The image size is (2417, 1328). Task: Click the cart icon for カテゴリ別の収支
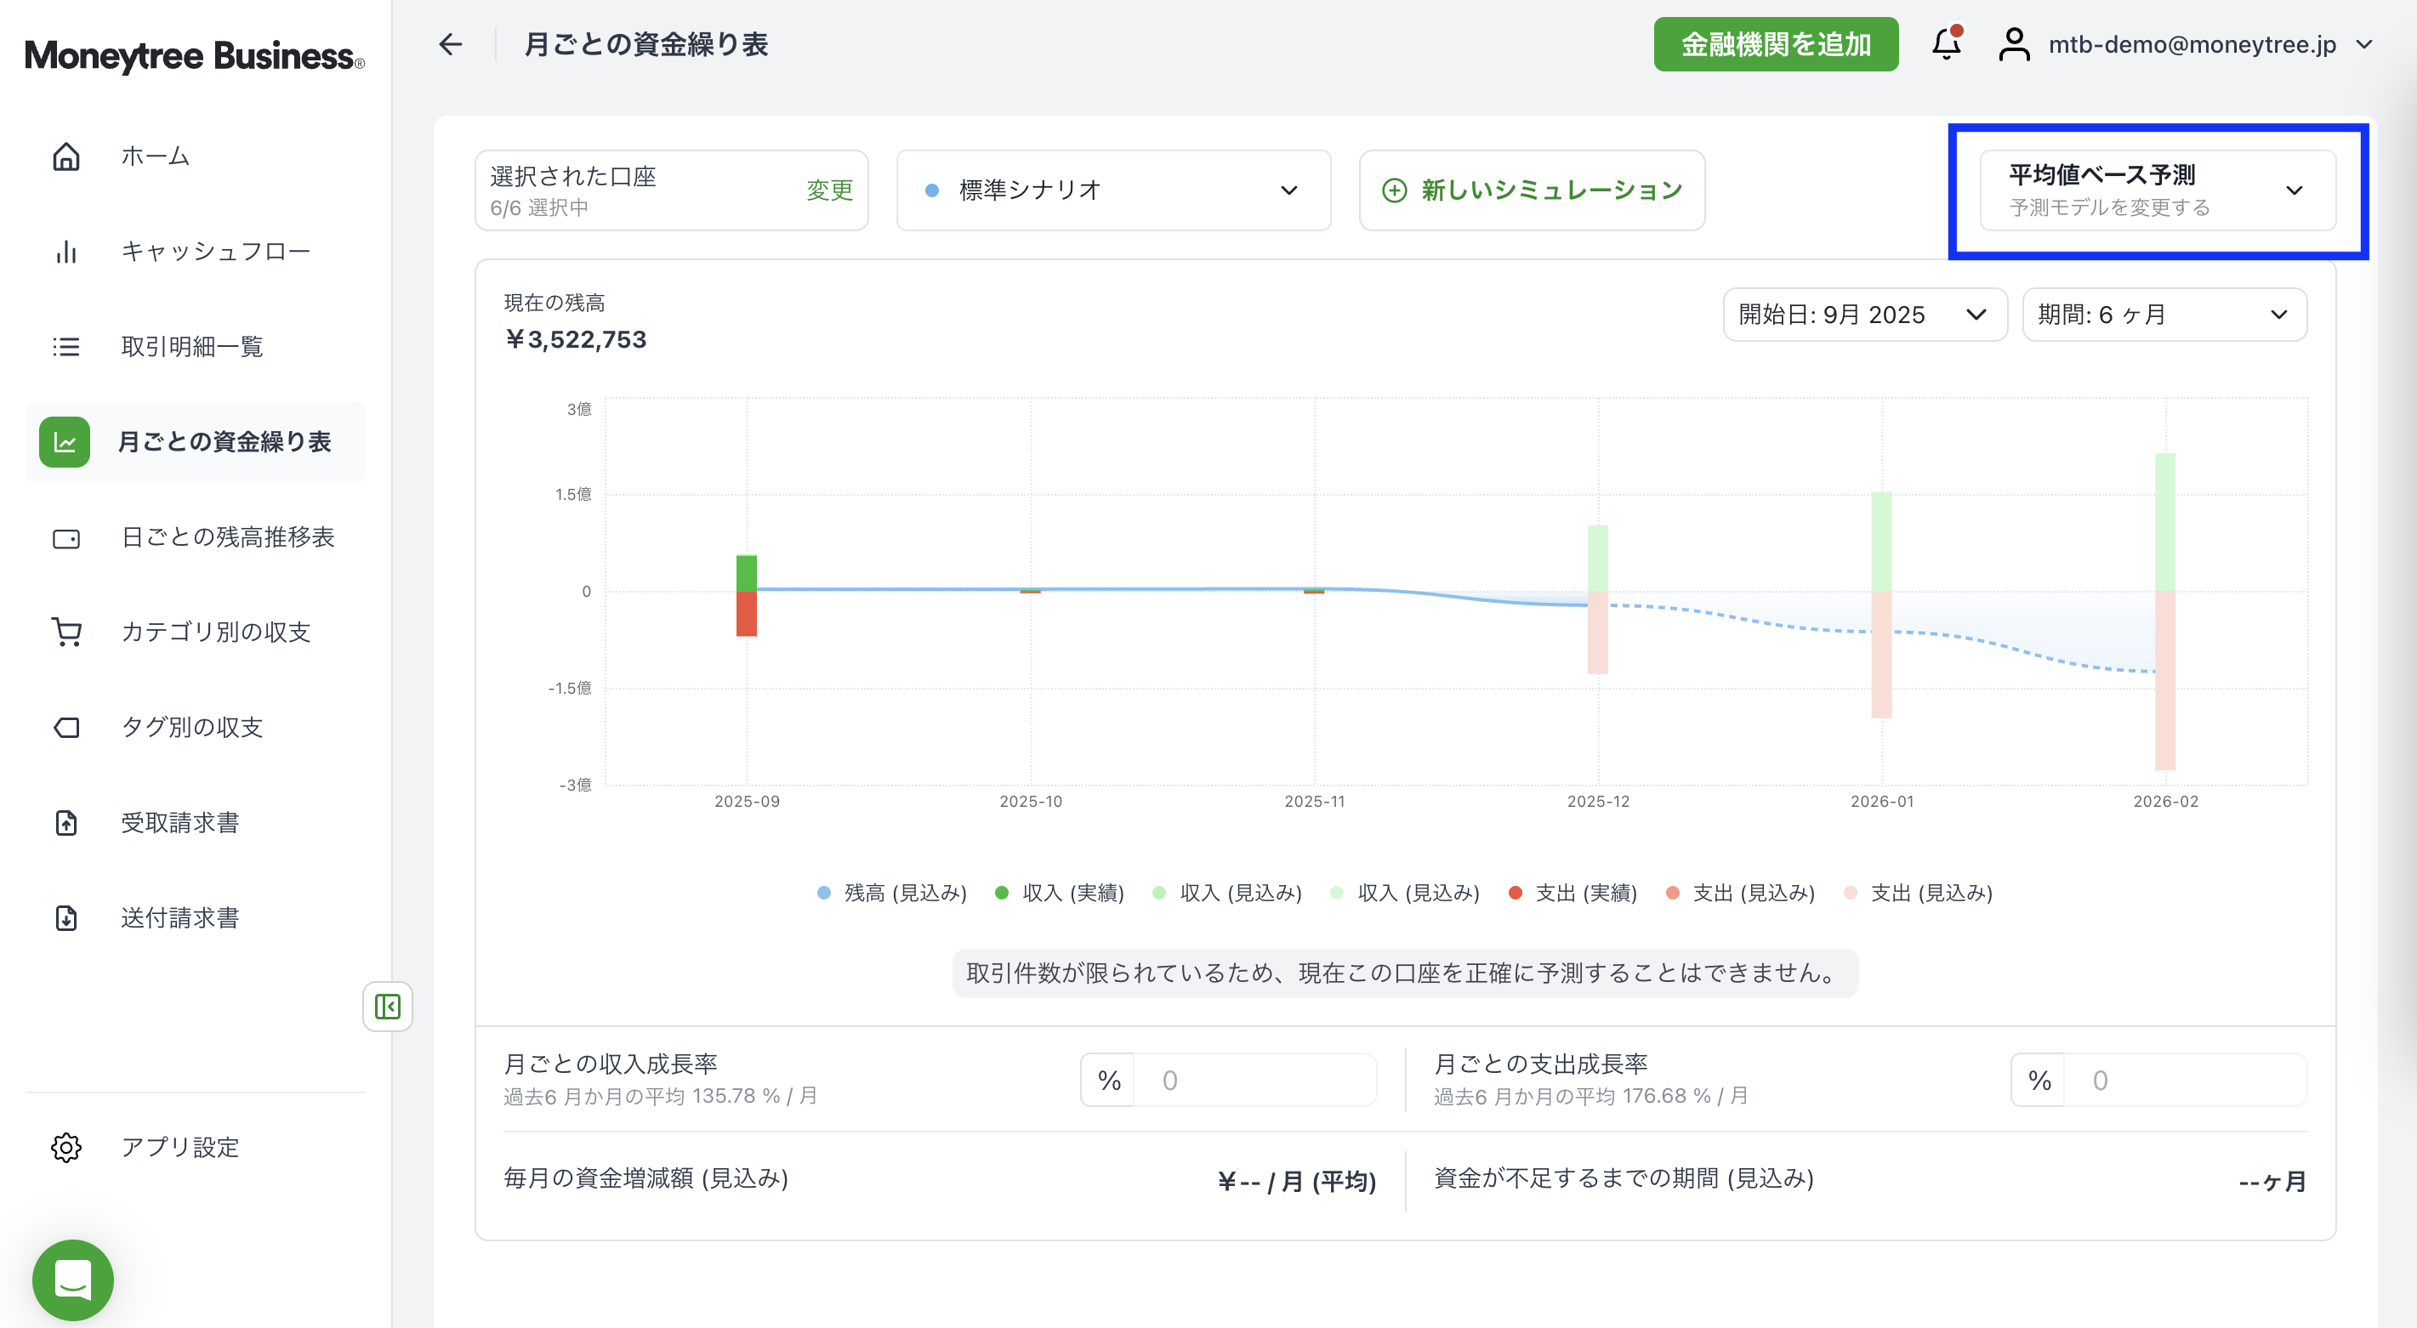click(65, 632)
